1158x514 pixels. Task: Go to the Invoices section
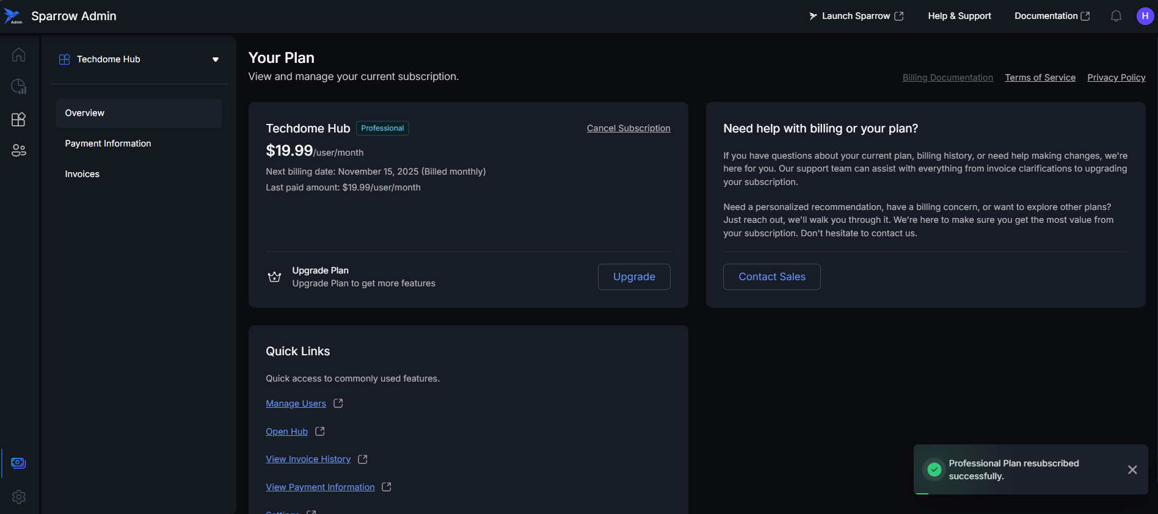[82, 174]
